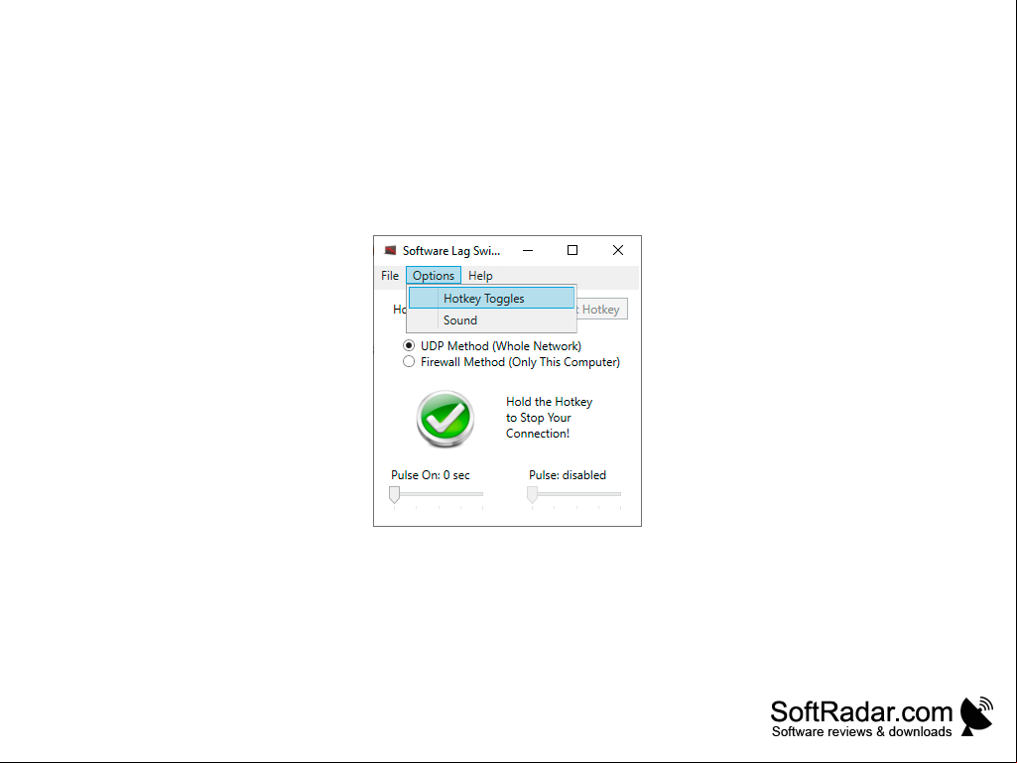The image size is (1017, 763).
Task: Click the Pulse disabled slider thumb
Action: [x=533, y=495]
